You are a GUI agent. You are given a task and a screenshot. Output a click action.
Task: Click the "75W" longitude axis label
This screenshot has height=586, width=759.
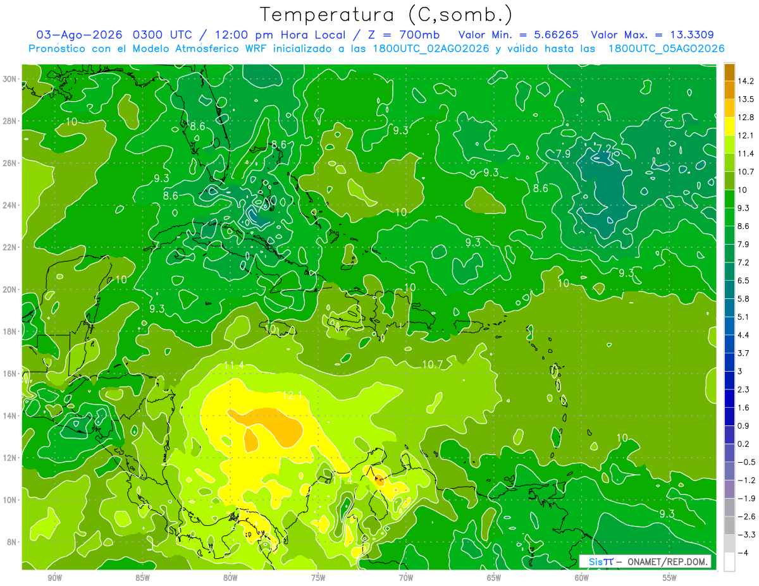[318, 578]
